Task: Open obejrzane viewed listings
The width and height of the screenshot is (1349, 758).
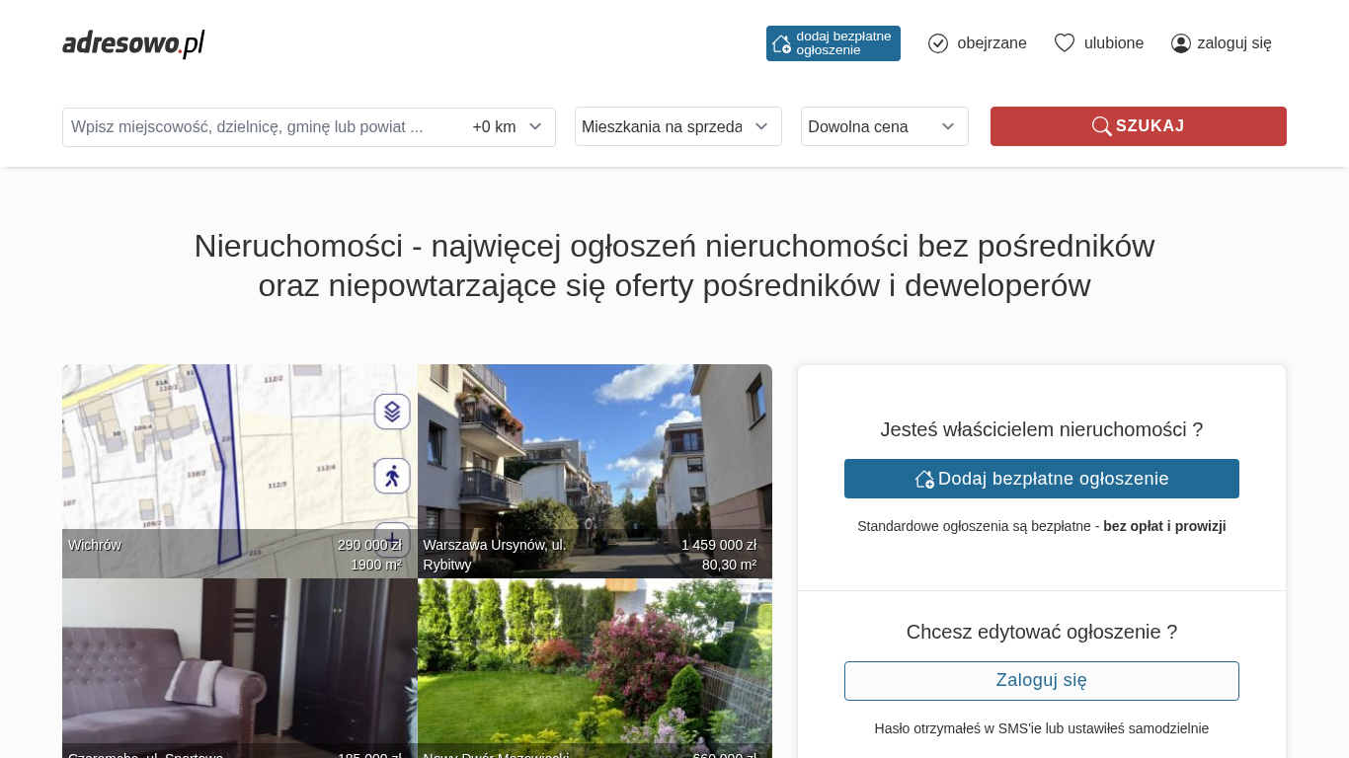Action: (x=991, y=43)
